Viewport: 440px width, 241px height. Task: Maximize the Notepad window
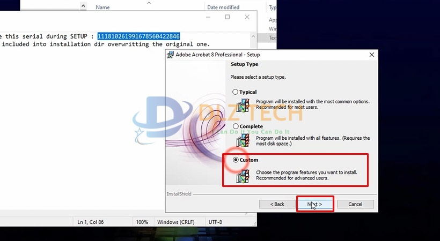(x=228, y=17)
